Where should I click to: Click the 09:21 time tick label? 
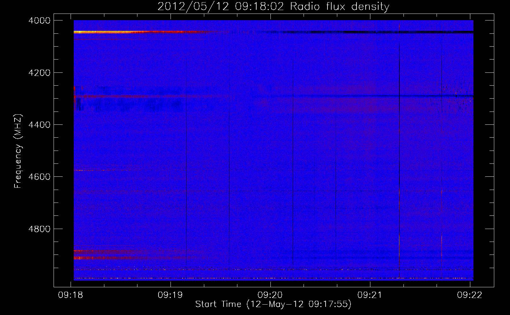click(370, 295)
